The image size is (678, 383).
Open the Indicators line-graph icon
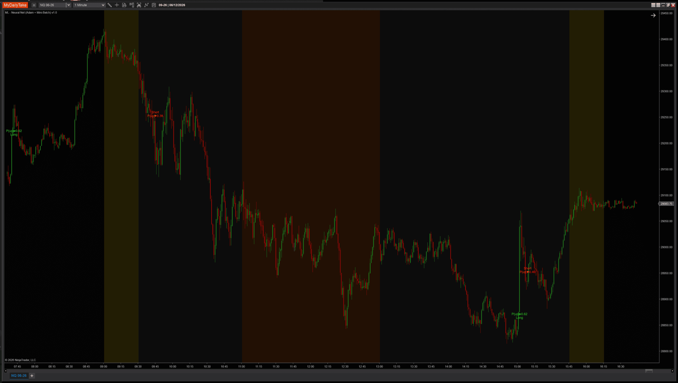(146, 5)
